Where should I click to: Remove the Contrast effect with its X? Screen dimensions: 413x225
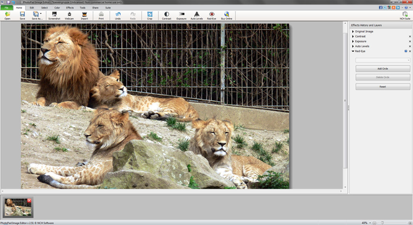pos(410,37)
